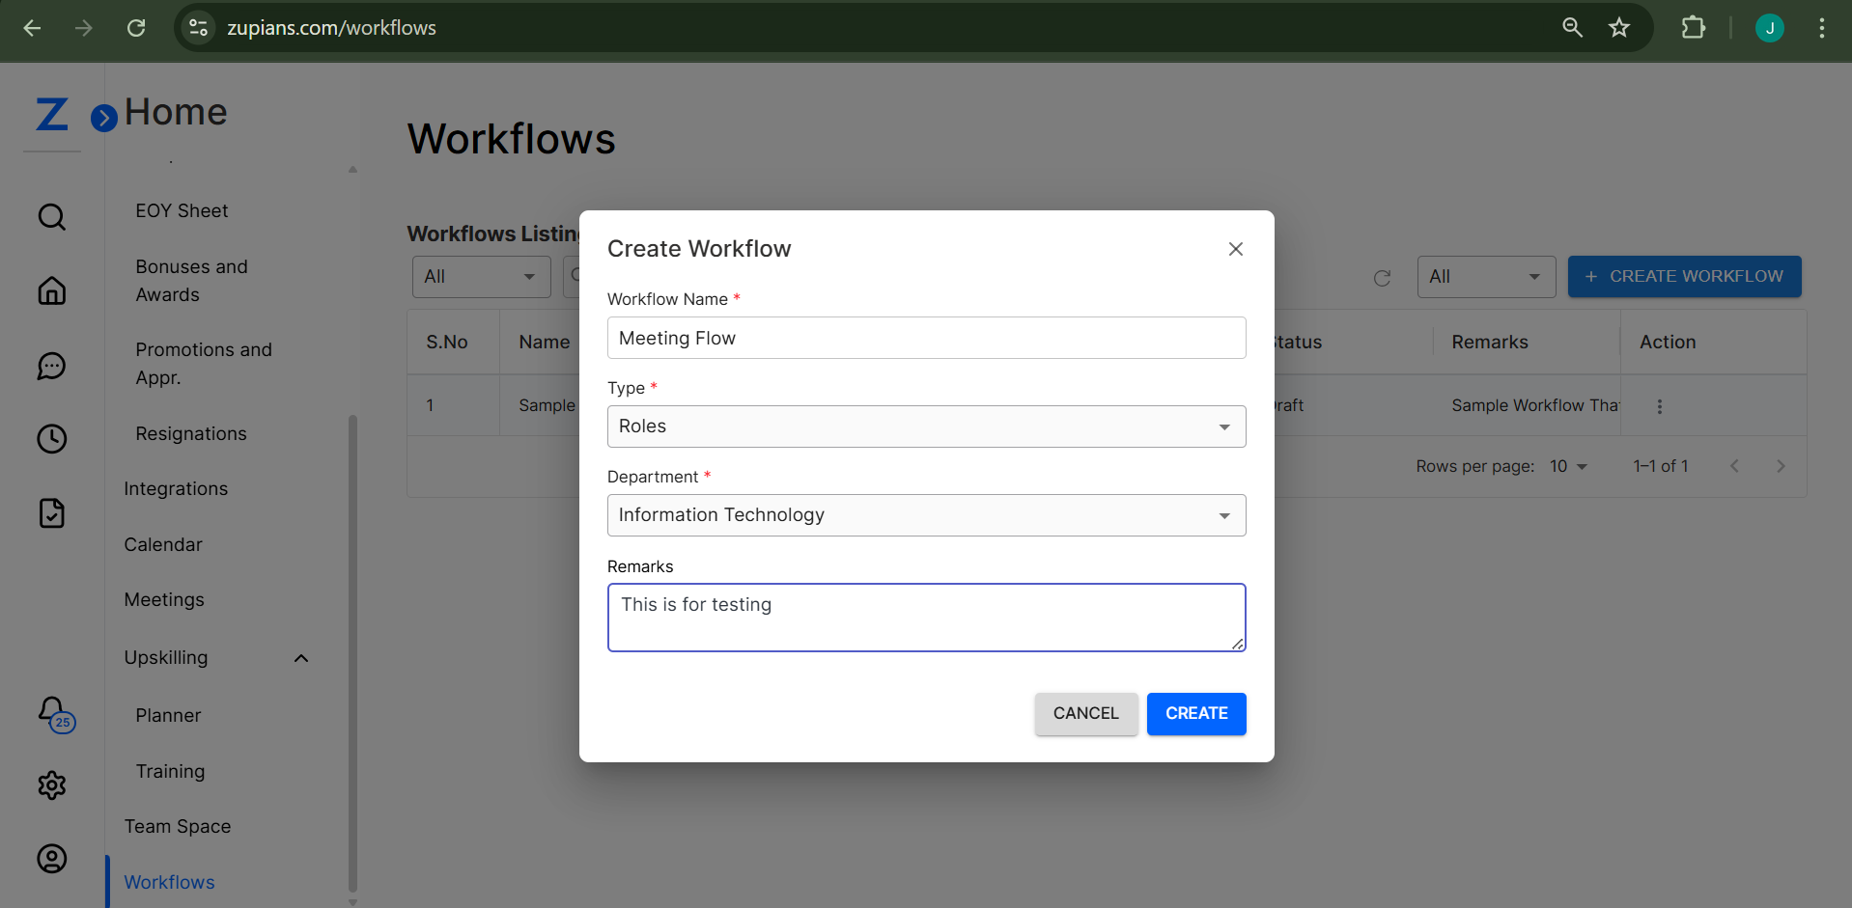Screen dimensions: 1852x908
Task: Open settings using the gear icon
Action: 50,785
